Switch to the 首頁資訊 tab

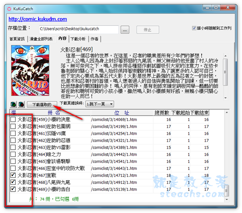pyautogui.click(x=17, y=39)
